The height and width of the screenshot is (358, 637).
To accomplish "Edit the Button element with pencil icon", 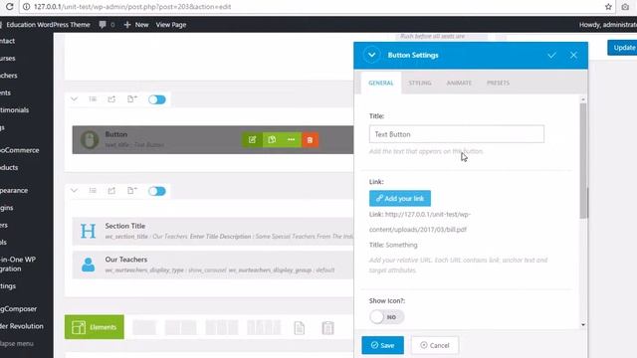I will coord(252,139).
